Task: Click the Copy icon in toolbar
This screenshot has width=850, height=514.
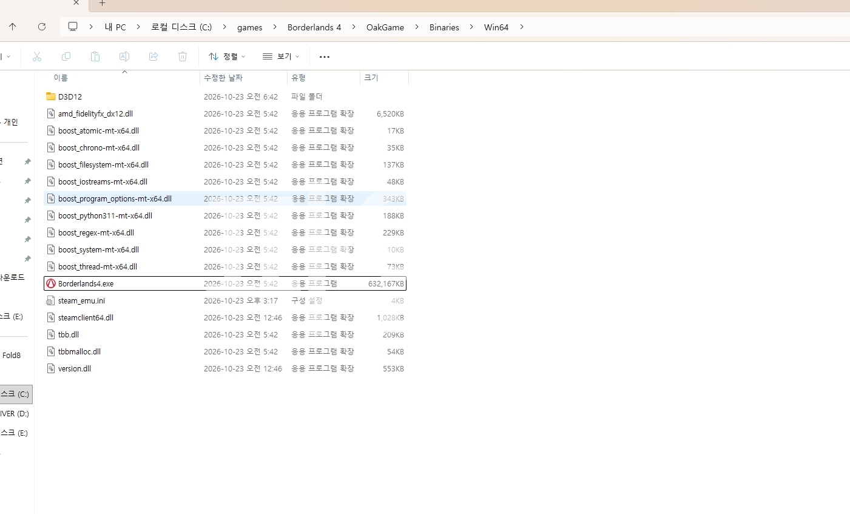Action: click(x=66, y=56)
